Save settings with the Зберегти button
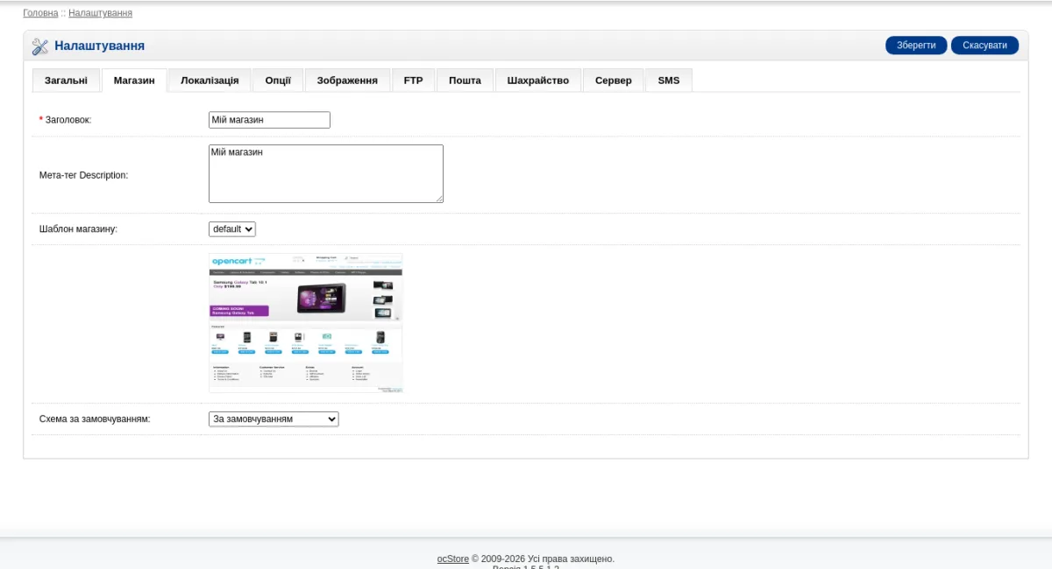This screenshot has height=569, width=1052. pyautogui.click(x=916, y=46)
